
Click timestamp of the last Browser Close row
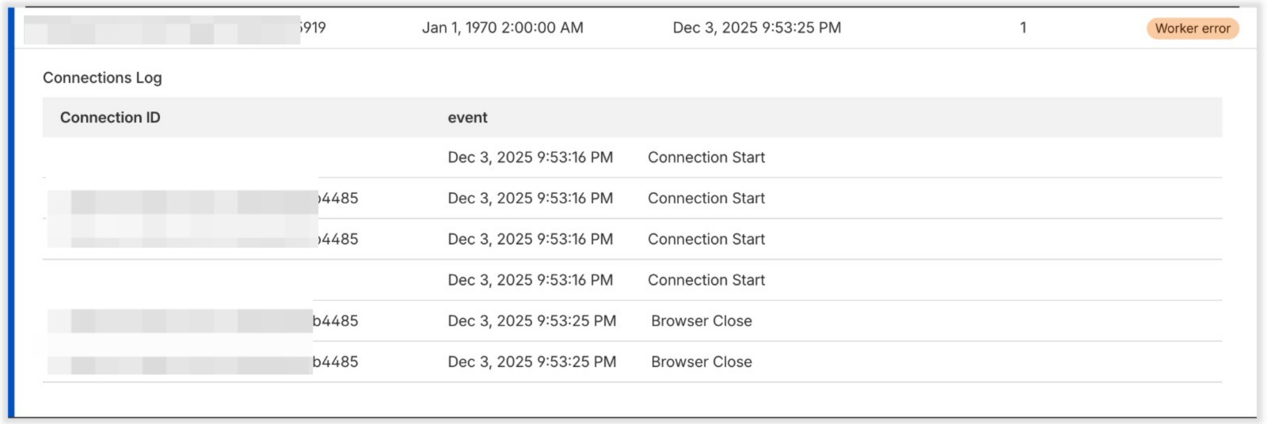531,362
